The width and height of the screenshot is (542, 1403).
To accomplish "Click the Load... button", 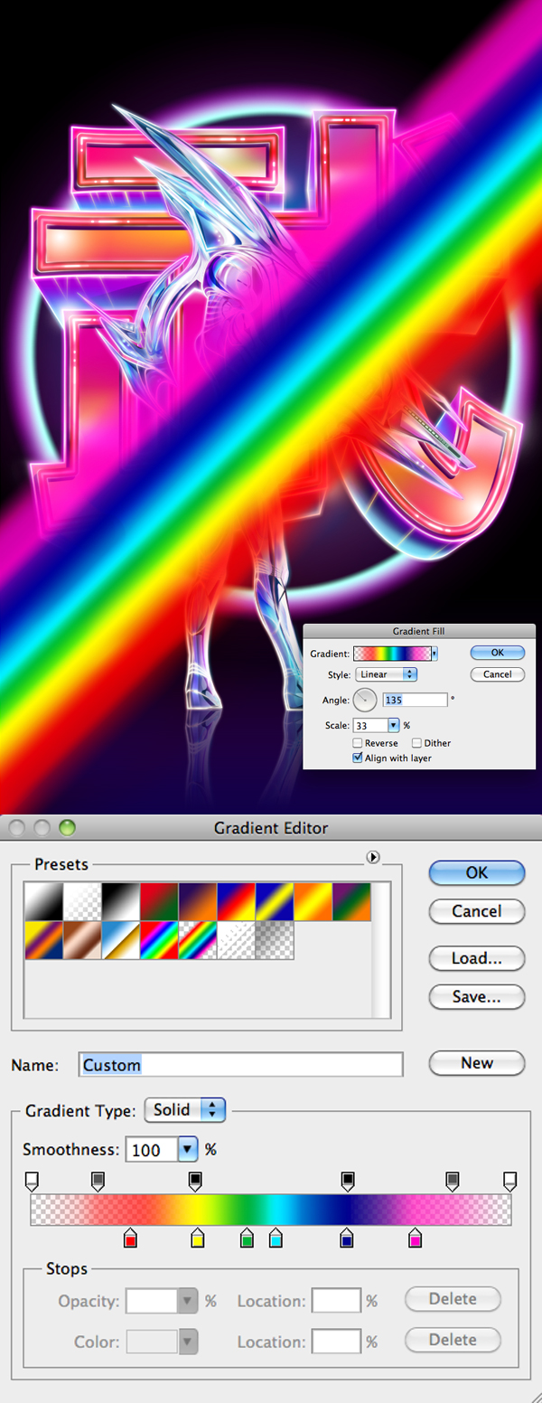I will pos(477,958).
